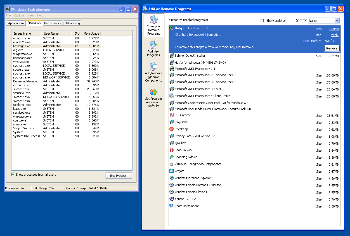Open the Options menu in Task Manager
This screenshot has width=350, height=236.
pos(19,15)
